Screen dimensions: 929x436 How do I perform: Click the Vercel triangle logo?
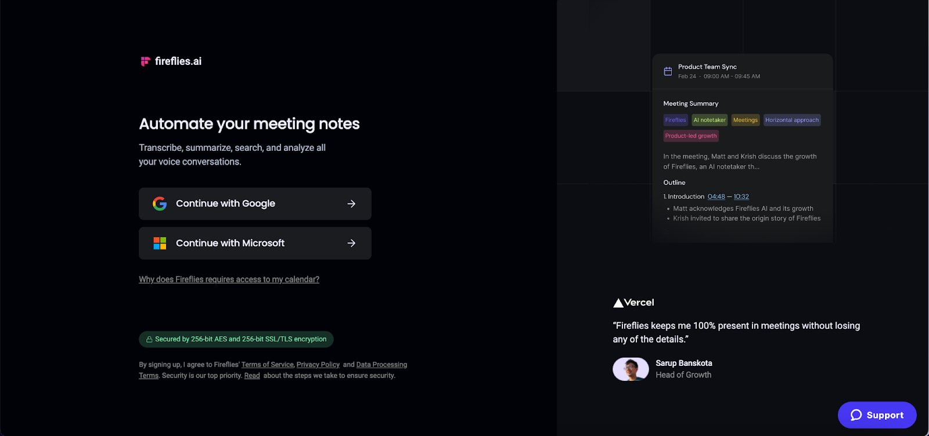click(x=618, y=303)
